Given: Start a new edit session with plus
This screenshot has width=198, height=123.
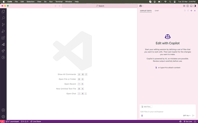Looking at the screenshot, I should pos(191,11).
